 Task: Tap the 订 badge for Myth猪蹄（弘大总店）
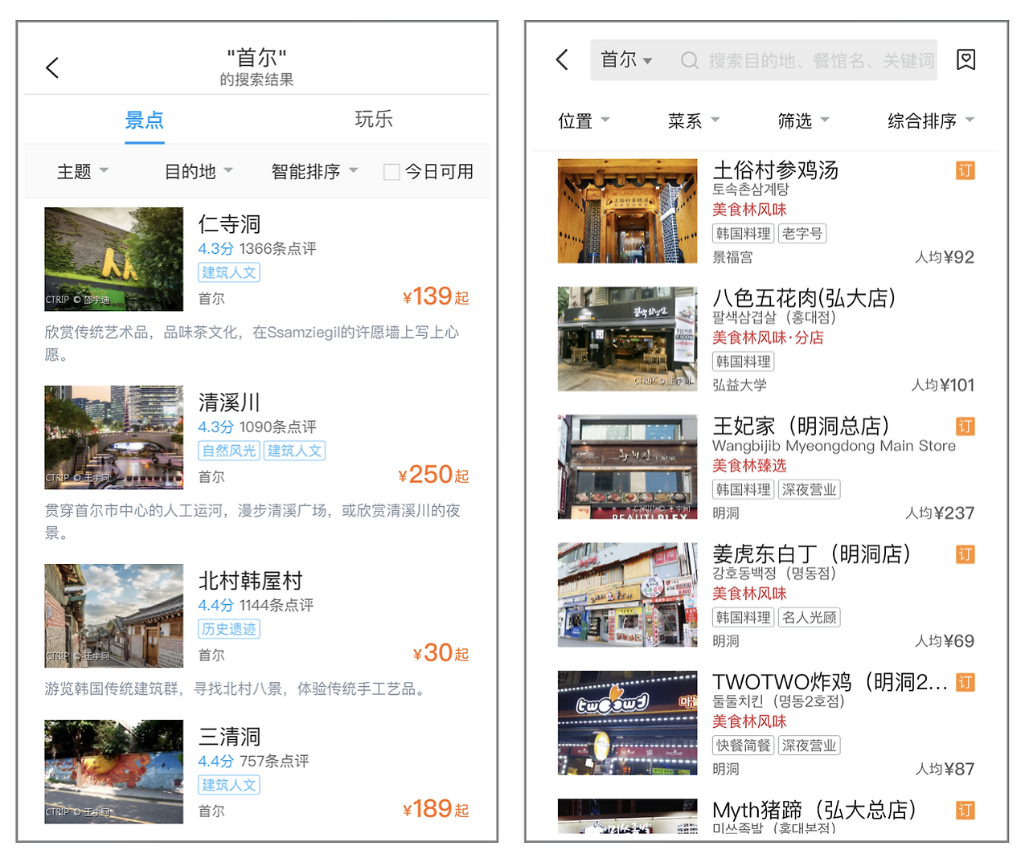pos(965,811)
